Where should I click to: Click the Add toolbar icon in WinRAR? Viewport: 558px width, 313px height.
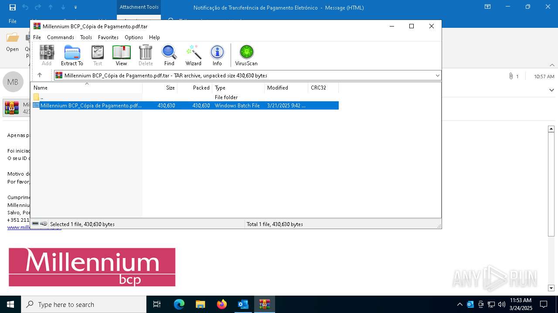tap(47, 55)
